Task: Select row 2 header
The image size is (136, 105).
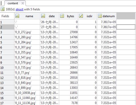Action: click(7, 27)
